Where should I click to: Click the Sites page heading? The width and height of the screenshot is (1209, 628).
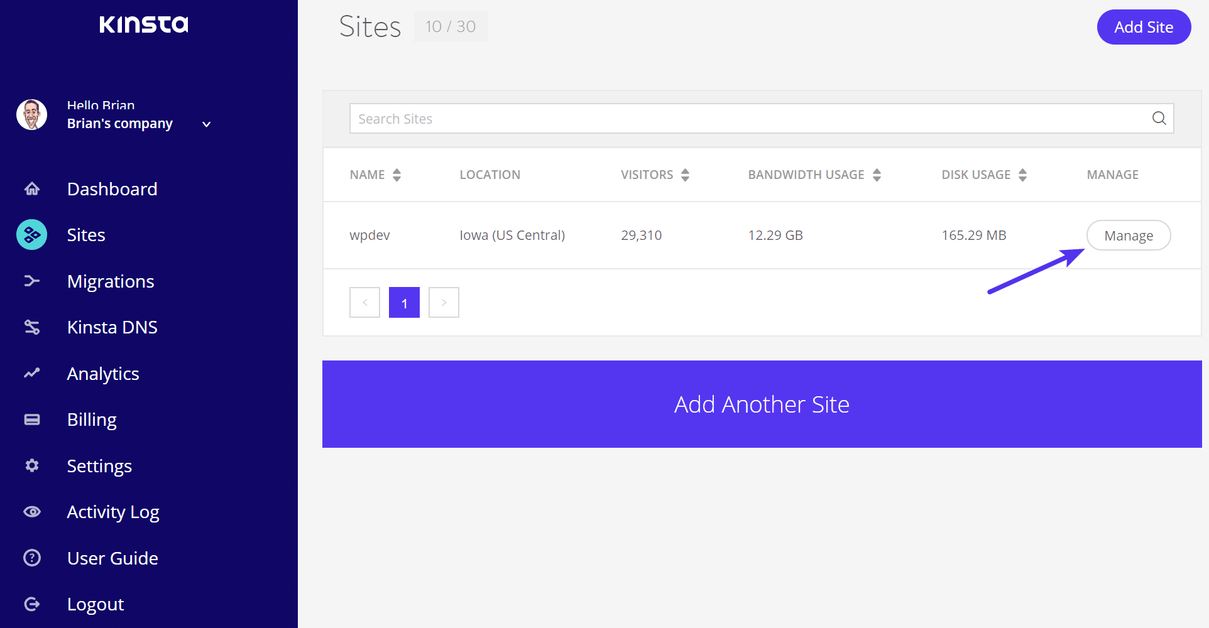(x=369, y=27)
